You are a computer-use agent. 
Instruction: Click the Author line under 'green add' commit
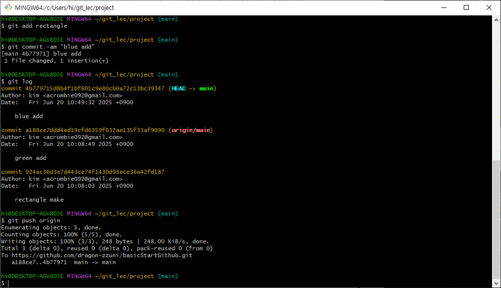62,137
